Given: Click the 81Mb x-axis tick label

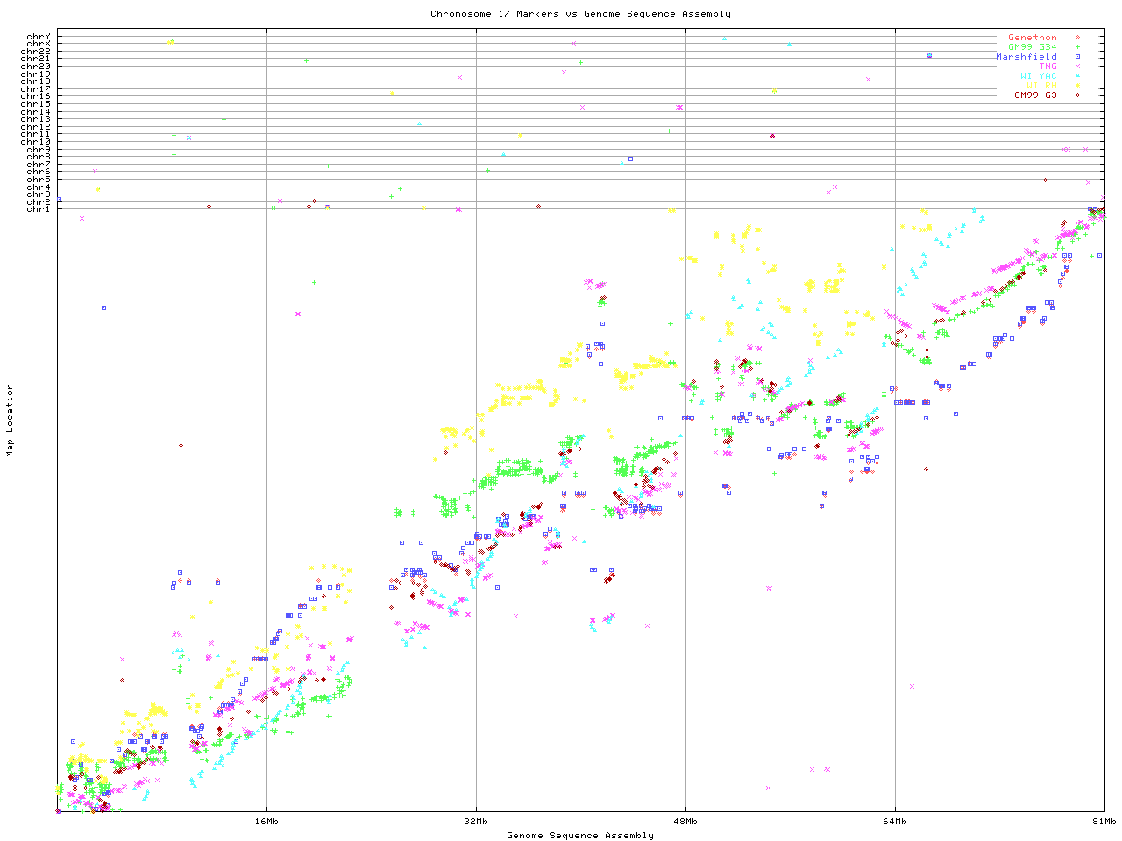Looking at the screenshot, I should coord(1104,822).
